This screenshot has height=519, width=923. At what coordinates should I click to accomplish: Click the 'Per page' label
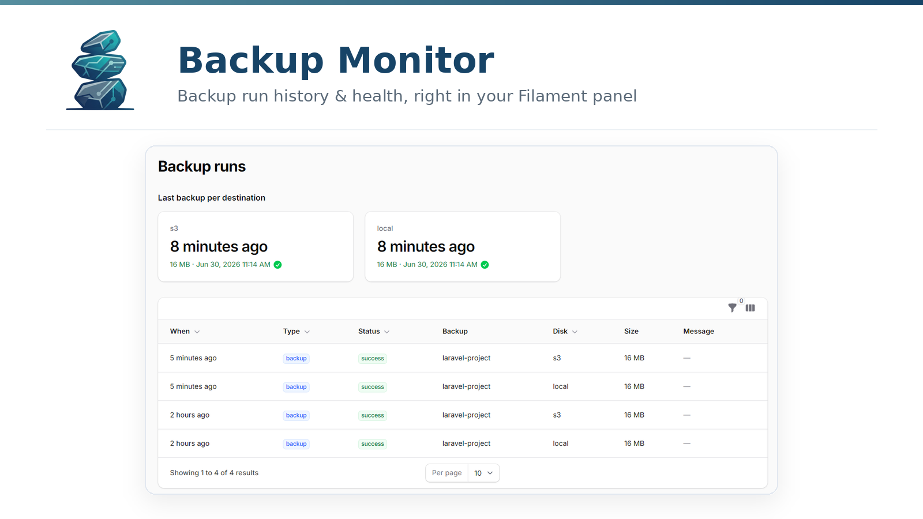pyautogui.click(x=447, y=473)
